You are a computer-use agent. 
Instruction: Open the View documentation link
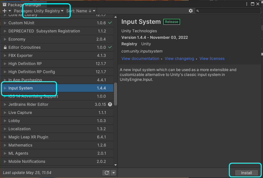click(140, 59)
